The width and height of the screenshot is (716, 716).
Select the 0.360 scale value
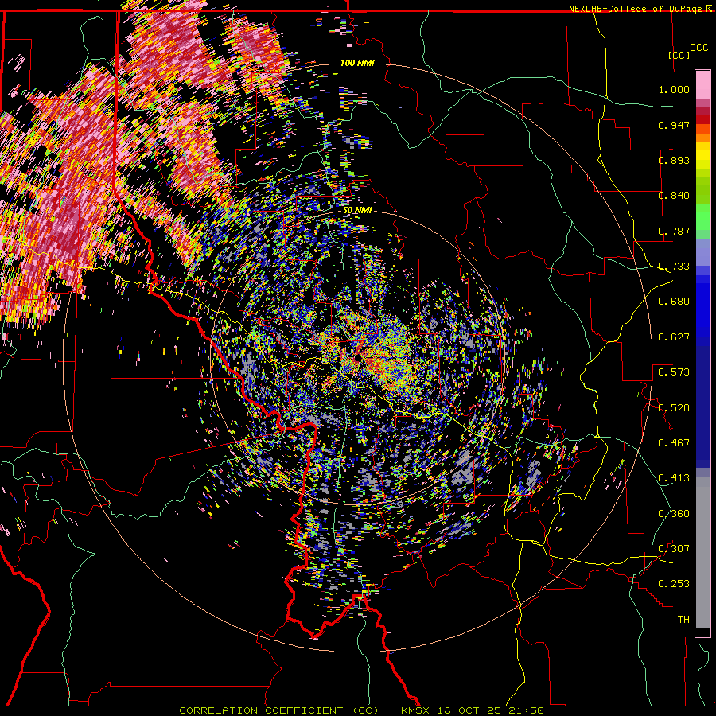pyautogui.click(x=674, y=514)
